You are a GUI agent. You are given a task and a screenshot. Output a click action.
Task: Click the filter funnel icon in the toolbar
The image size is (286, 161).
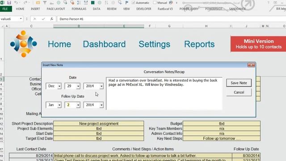click(x=45, y=3)
